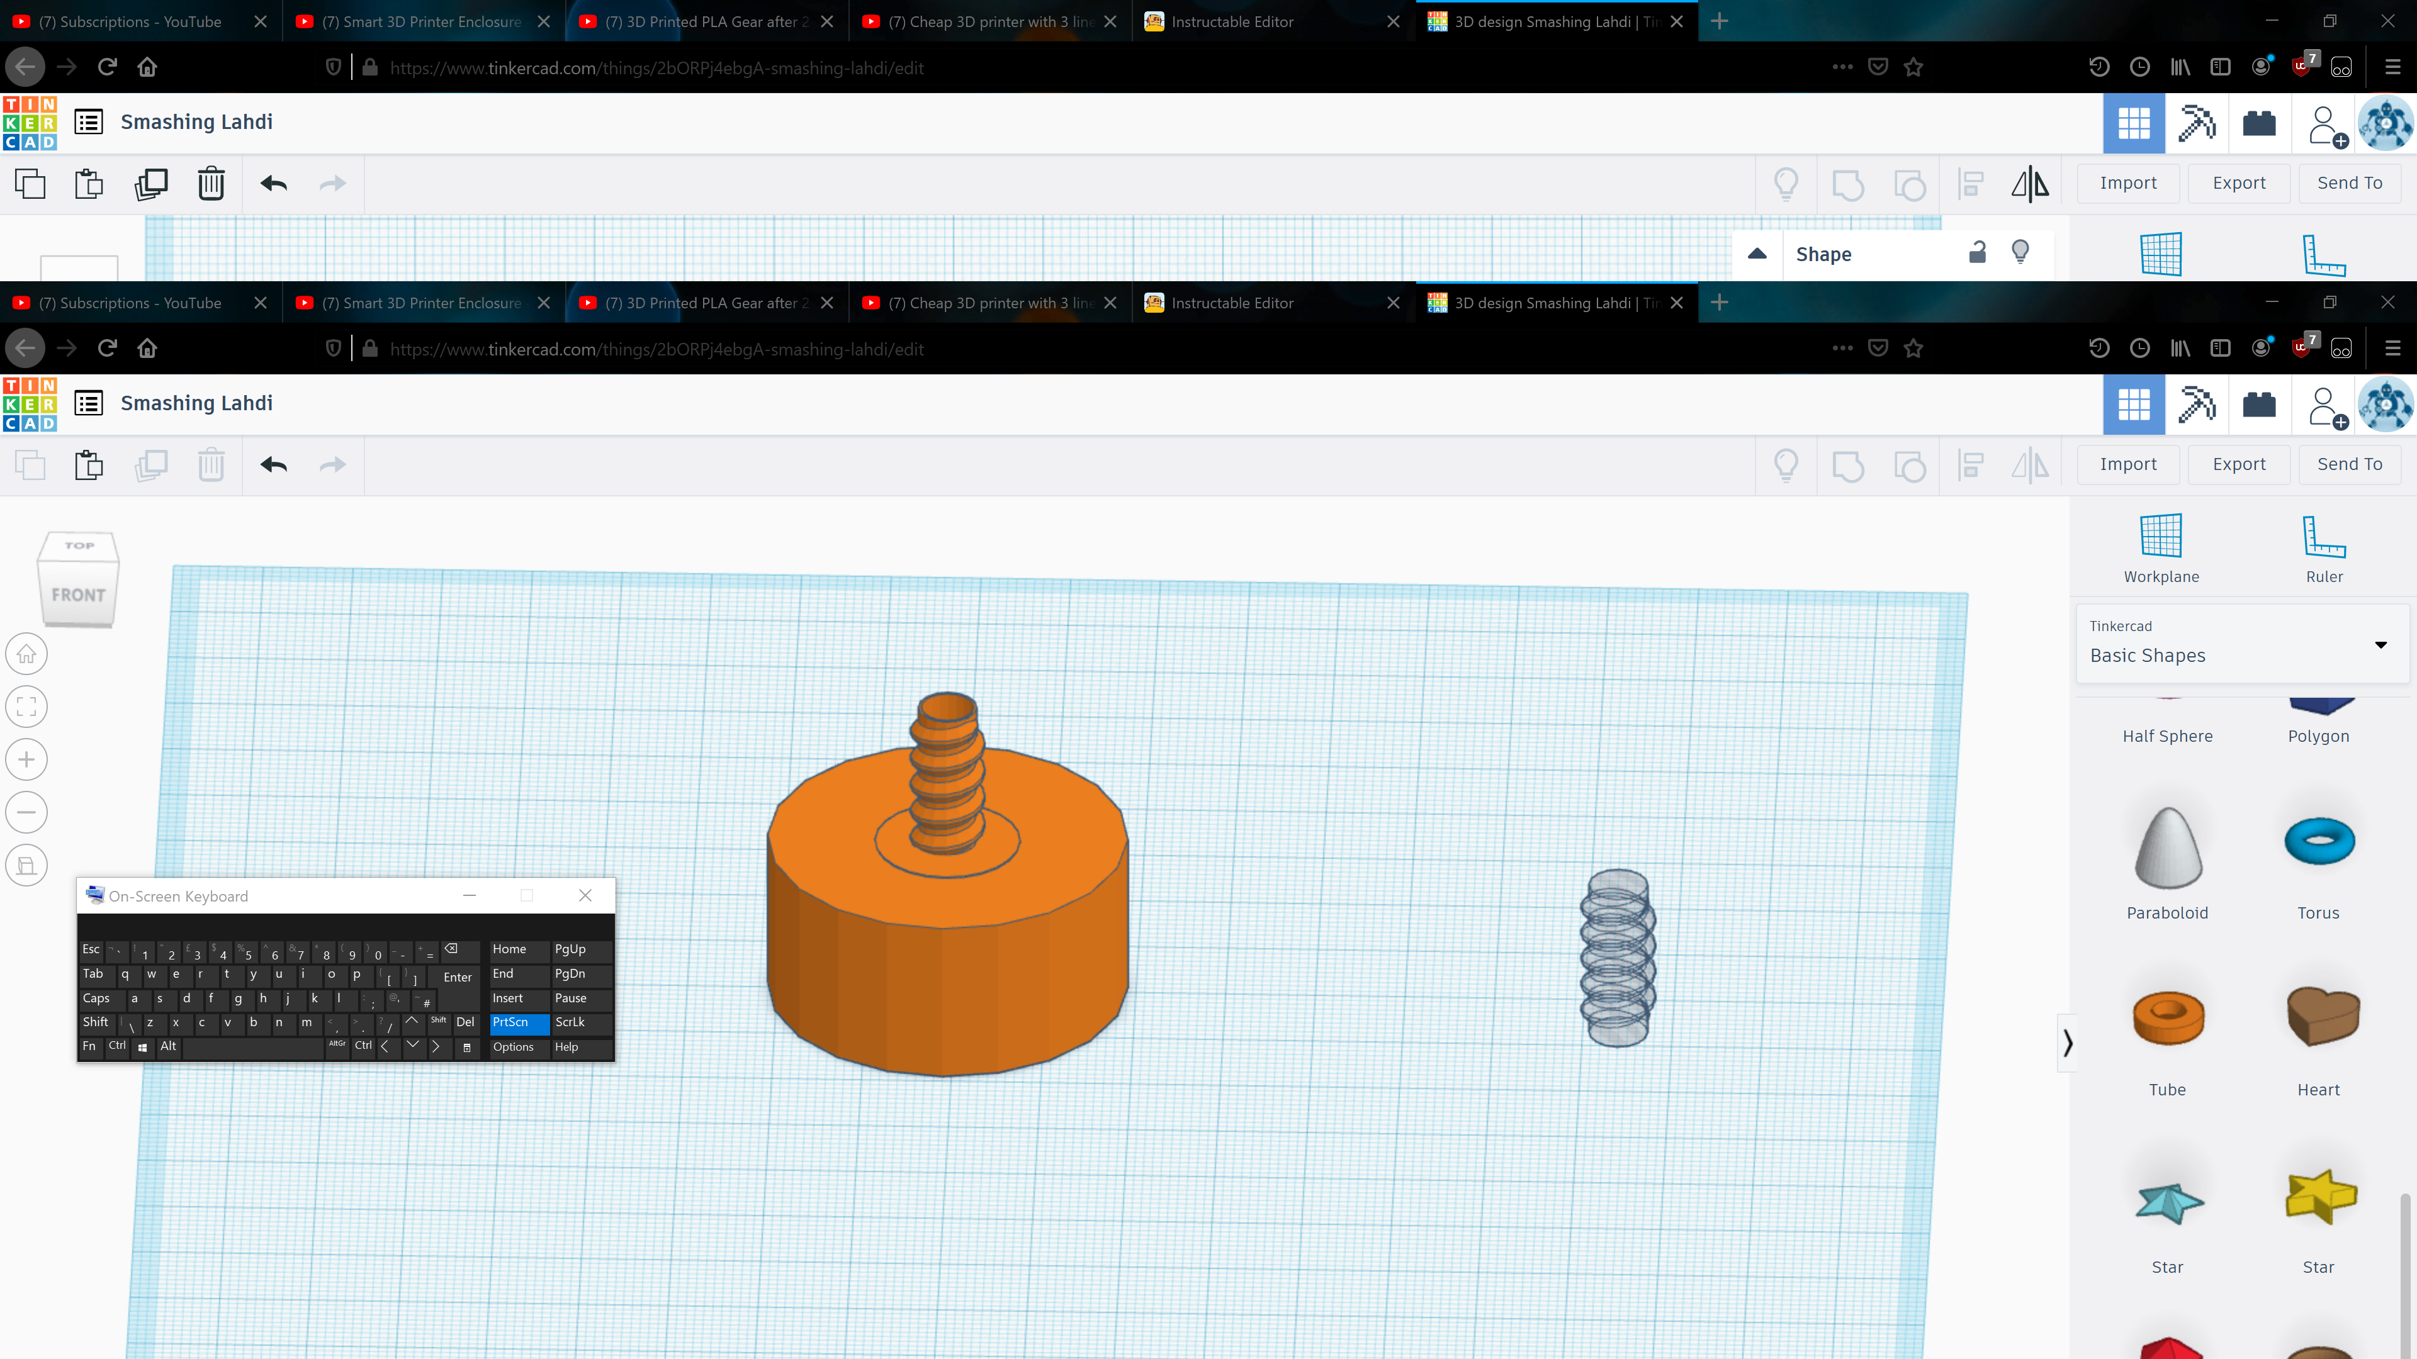Collapse the Shape panel with up arrow
Screen dimensions: 2417x1359
click(1757, 254)
